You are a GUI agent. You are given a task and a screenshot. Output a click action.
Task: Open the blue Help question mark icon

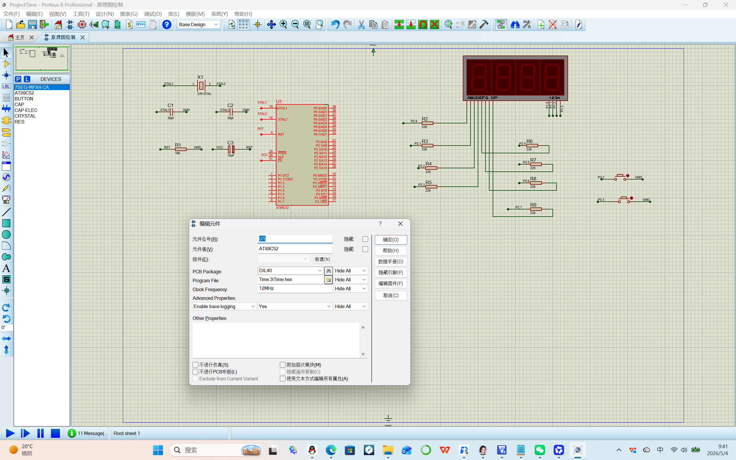[167, 24]
